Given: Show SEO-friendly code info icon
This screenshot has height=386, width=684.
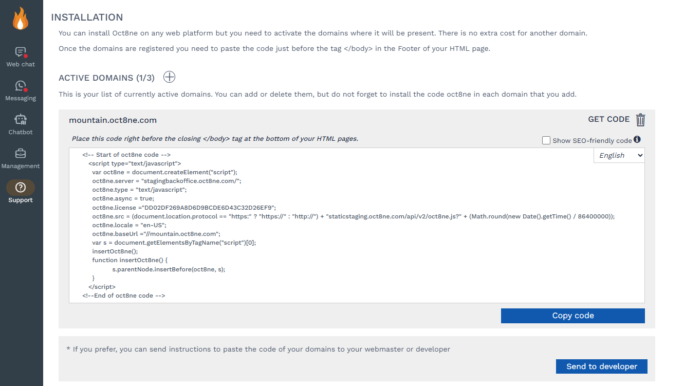Looking at the screenshot, I should [637, 140].
